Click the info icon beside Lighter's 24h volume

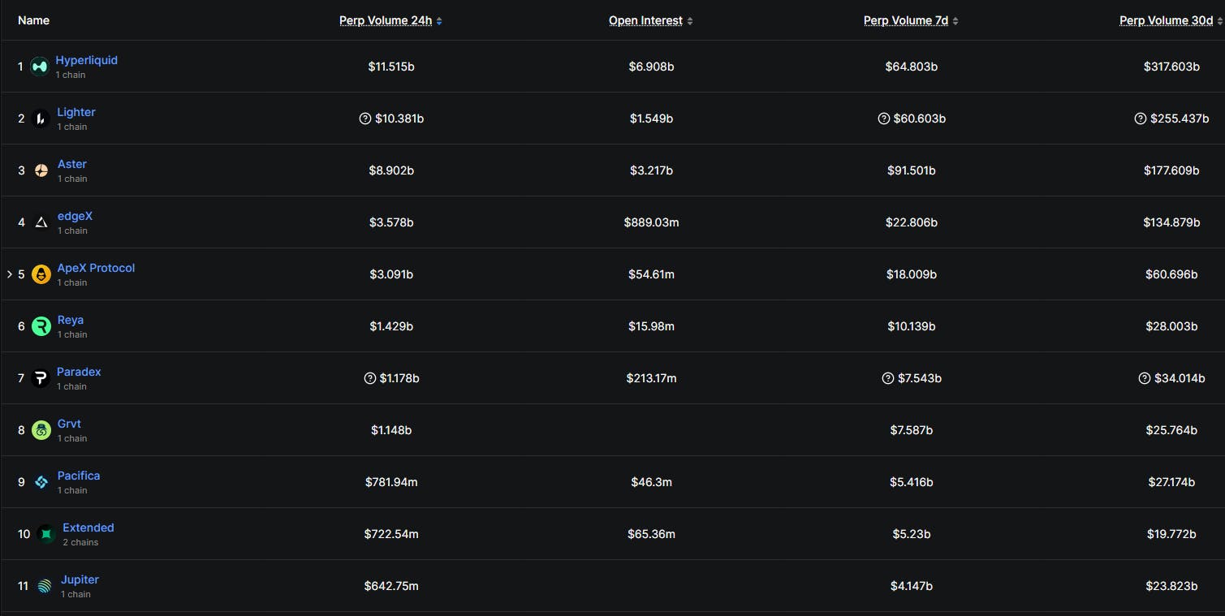point(364,118)
